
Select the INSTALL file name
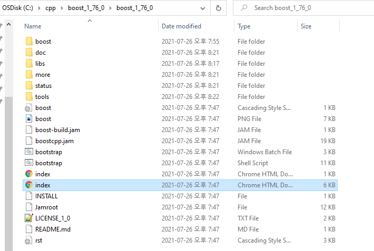coord(46,196)
